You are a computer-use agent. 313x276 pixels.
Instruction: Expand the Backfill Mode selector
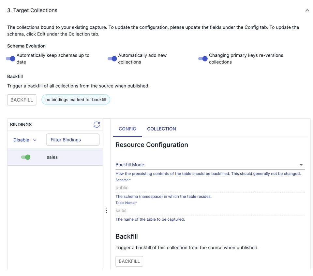tap(209, 165)
